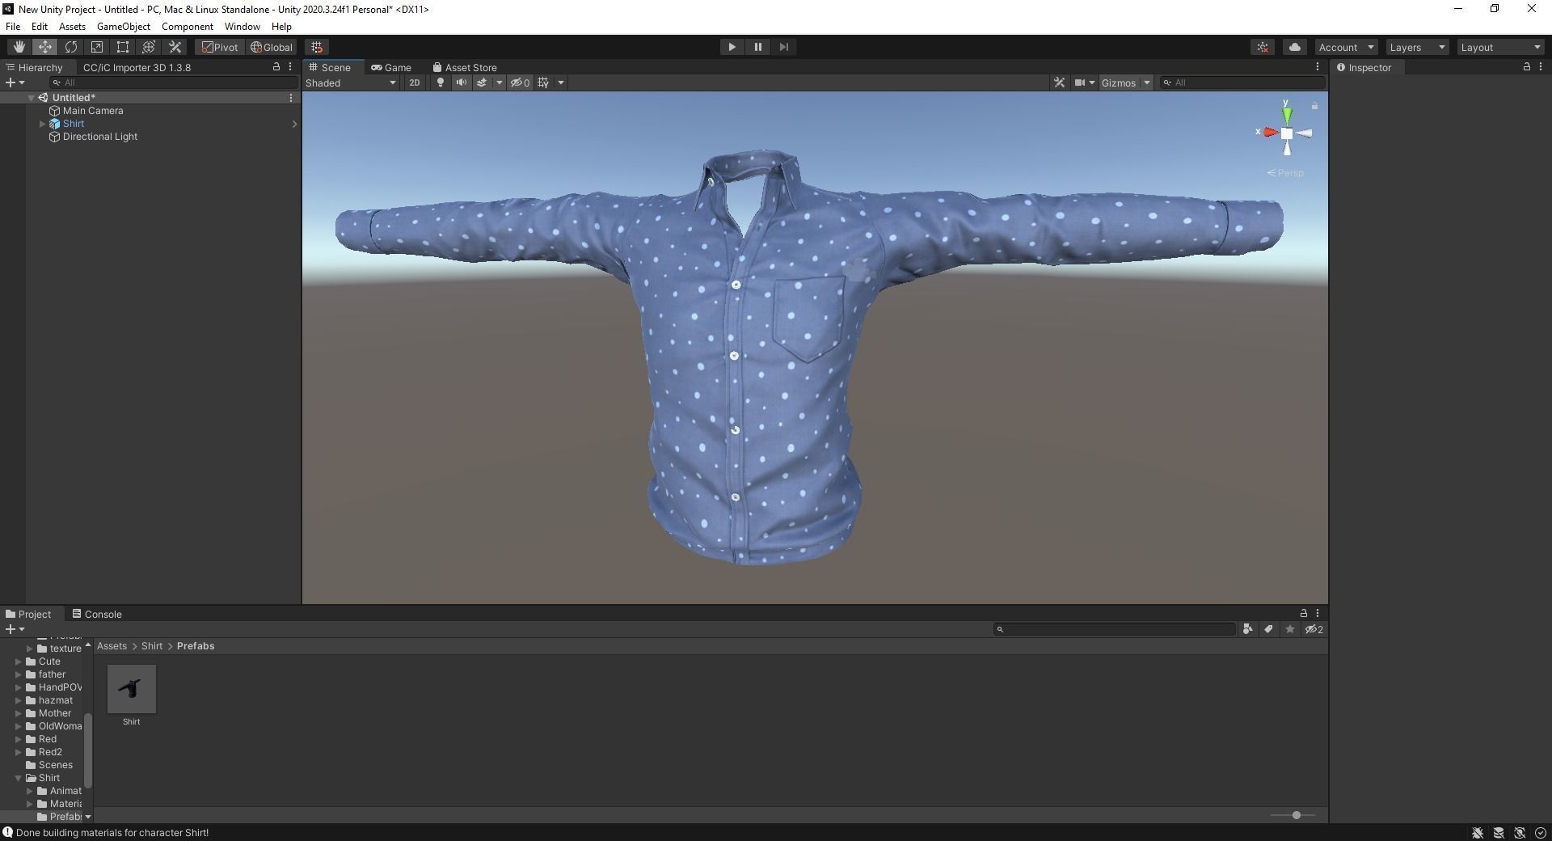Select Main Camera in Hierarchy
Viewport: 1552px width, 841px height.
[x=93, y=111]
